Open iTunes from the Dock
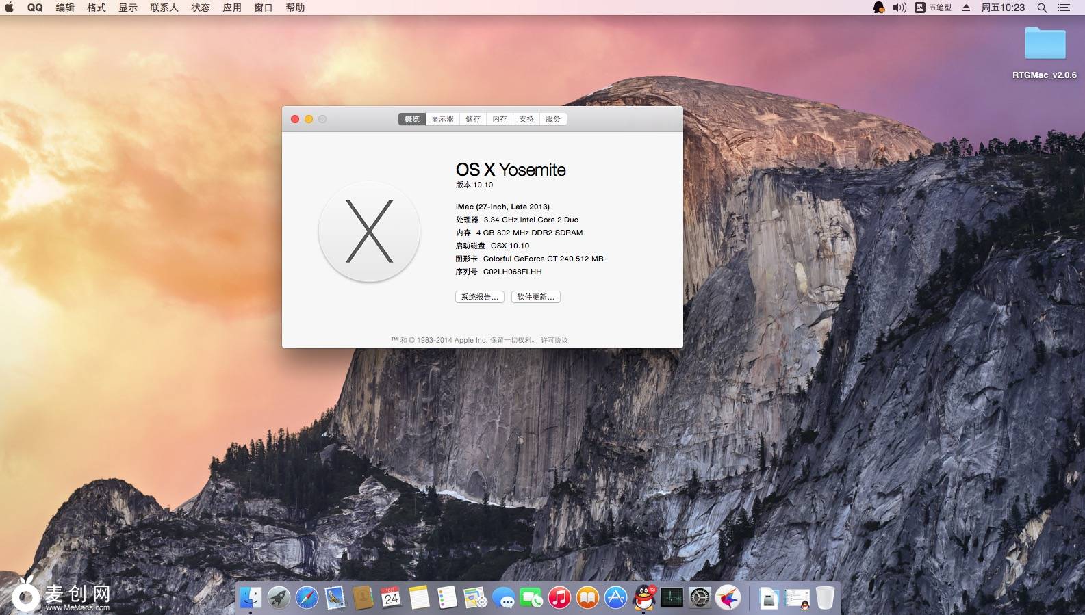Image resolution: width=1085 pixels, height=615 pixels. point(559,598)
